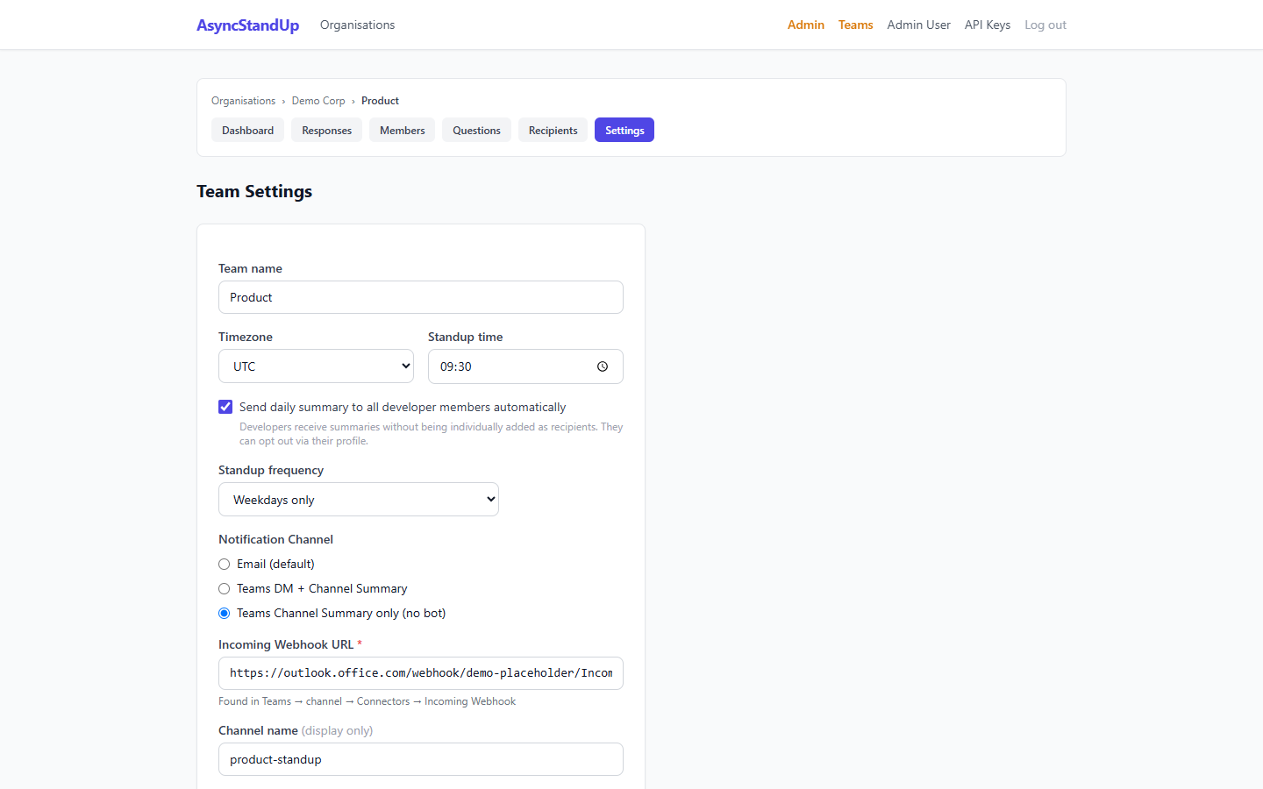Focus the Team name input field
This screenshot has width=1263, height=789.
click(421, 297)
